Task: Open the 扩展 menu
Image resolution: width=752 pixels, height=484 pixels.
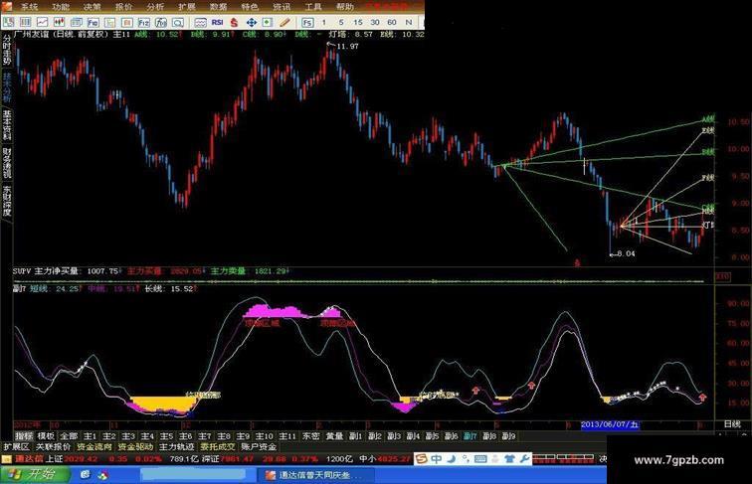Action: click(187, 7)
